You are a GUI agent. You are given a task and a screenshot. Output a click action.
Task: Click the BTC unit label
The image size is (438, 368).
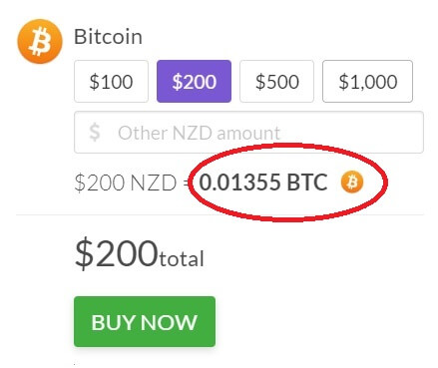(307, 183)
